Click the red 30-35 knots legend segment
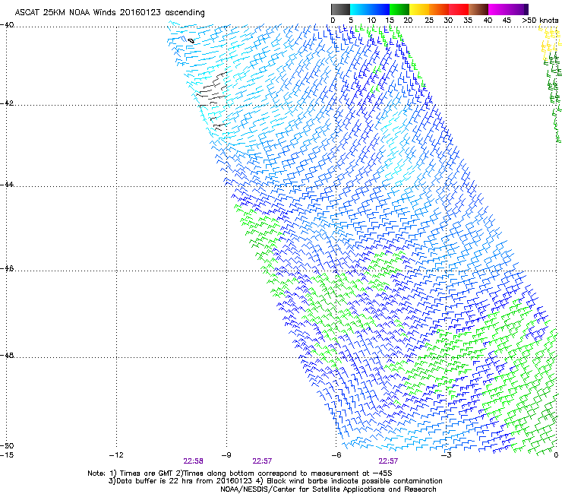562x494 pixels. [459, 9]
